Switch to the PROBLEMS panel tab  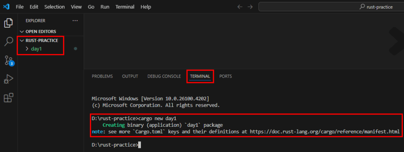pos(102,76)
